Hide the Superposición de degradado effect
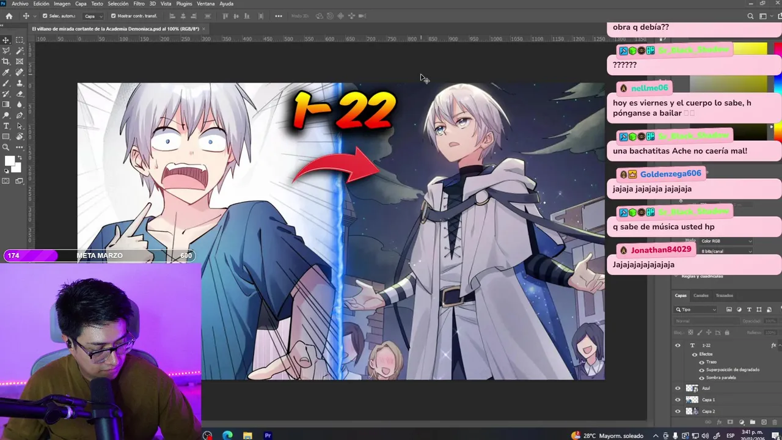Viewport: 782px width, 440px height. click(701, 370)
